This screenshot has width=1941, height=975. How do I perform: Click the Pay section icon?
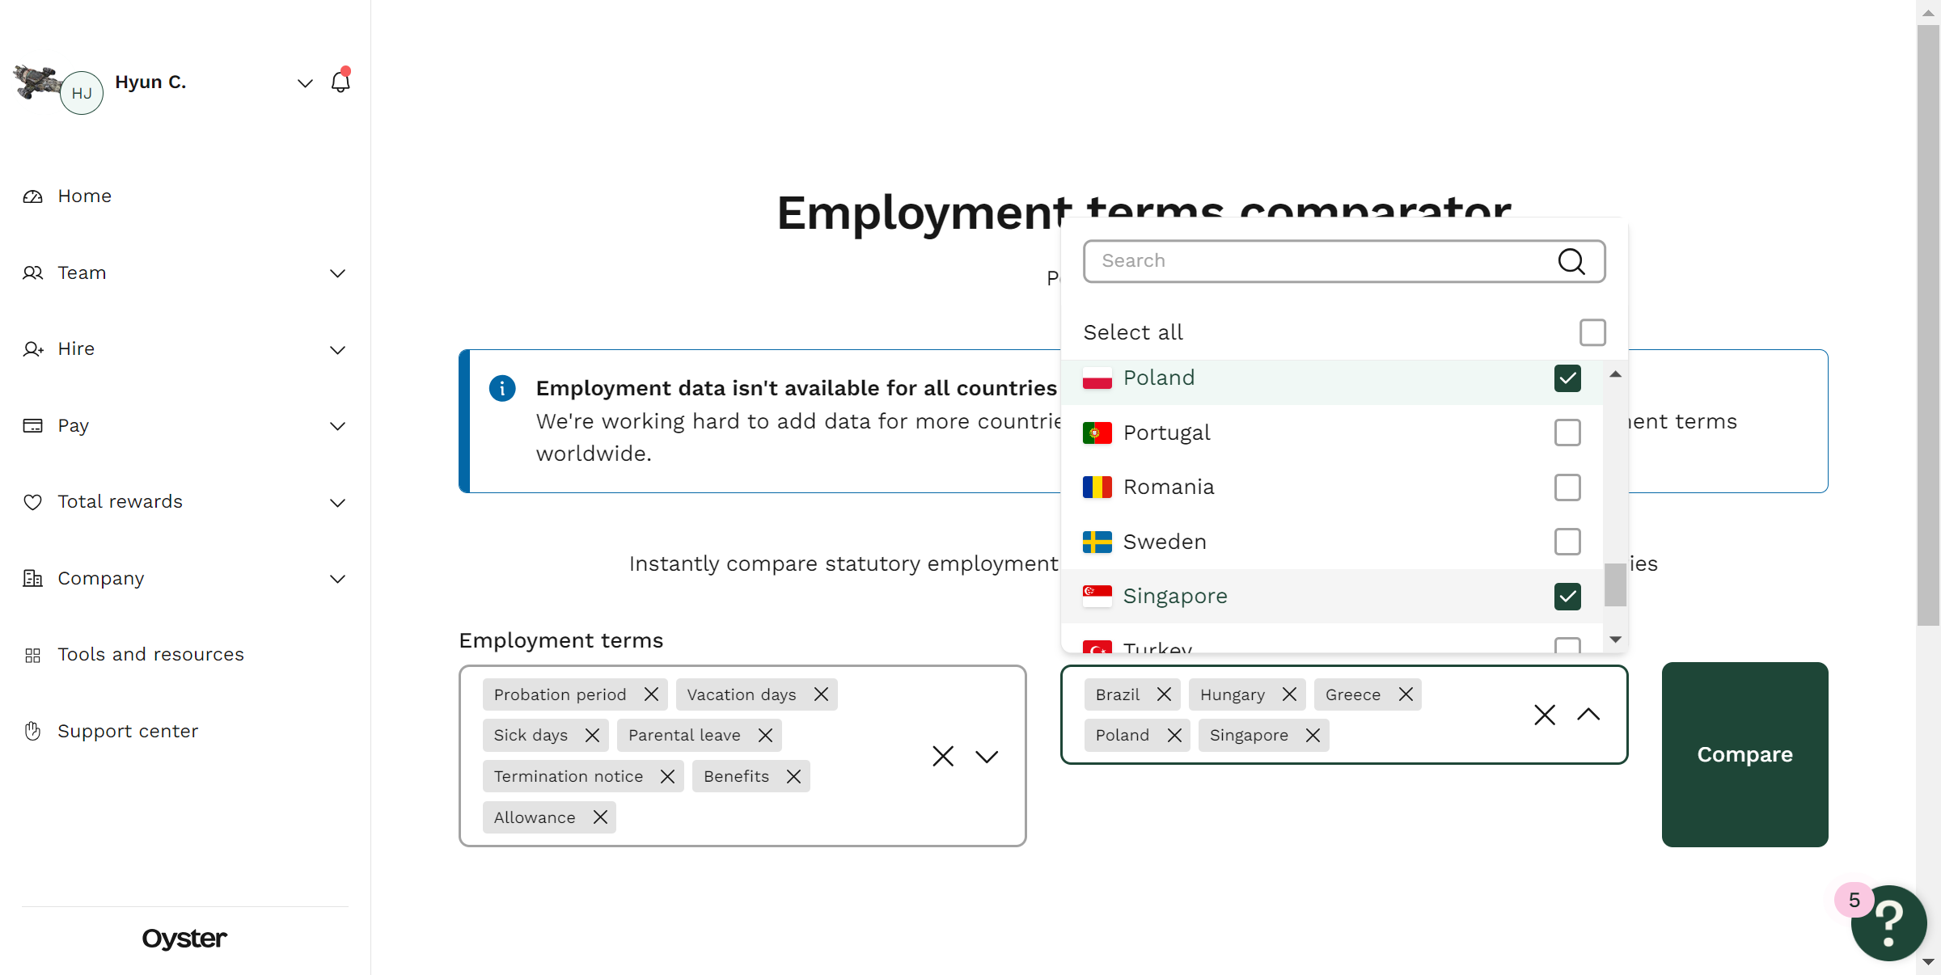coord(32,425)
